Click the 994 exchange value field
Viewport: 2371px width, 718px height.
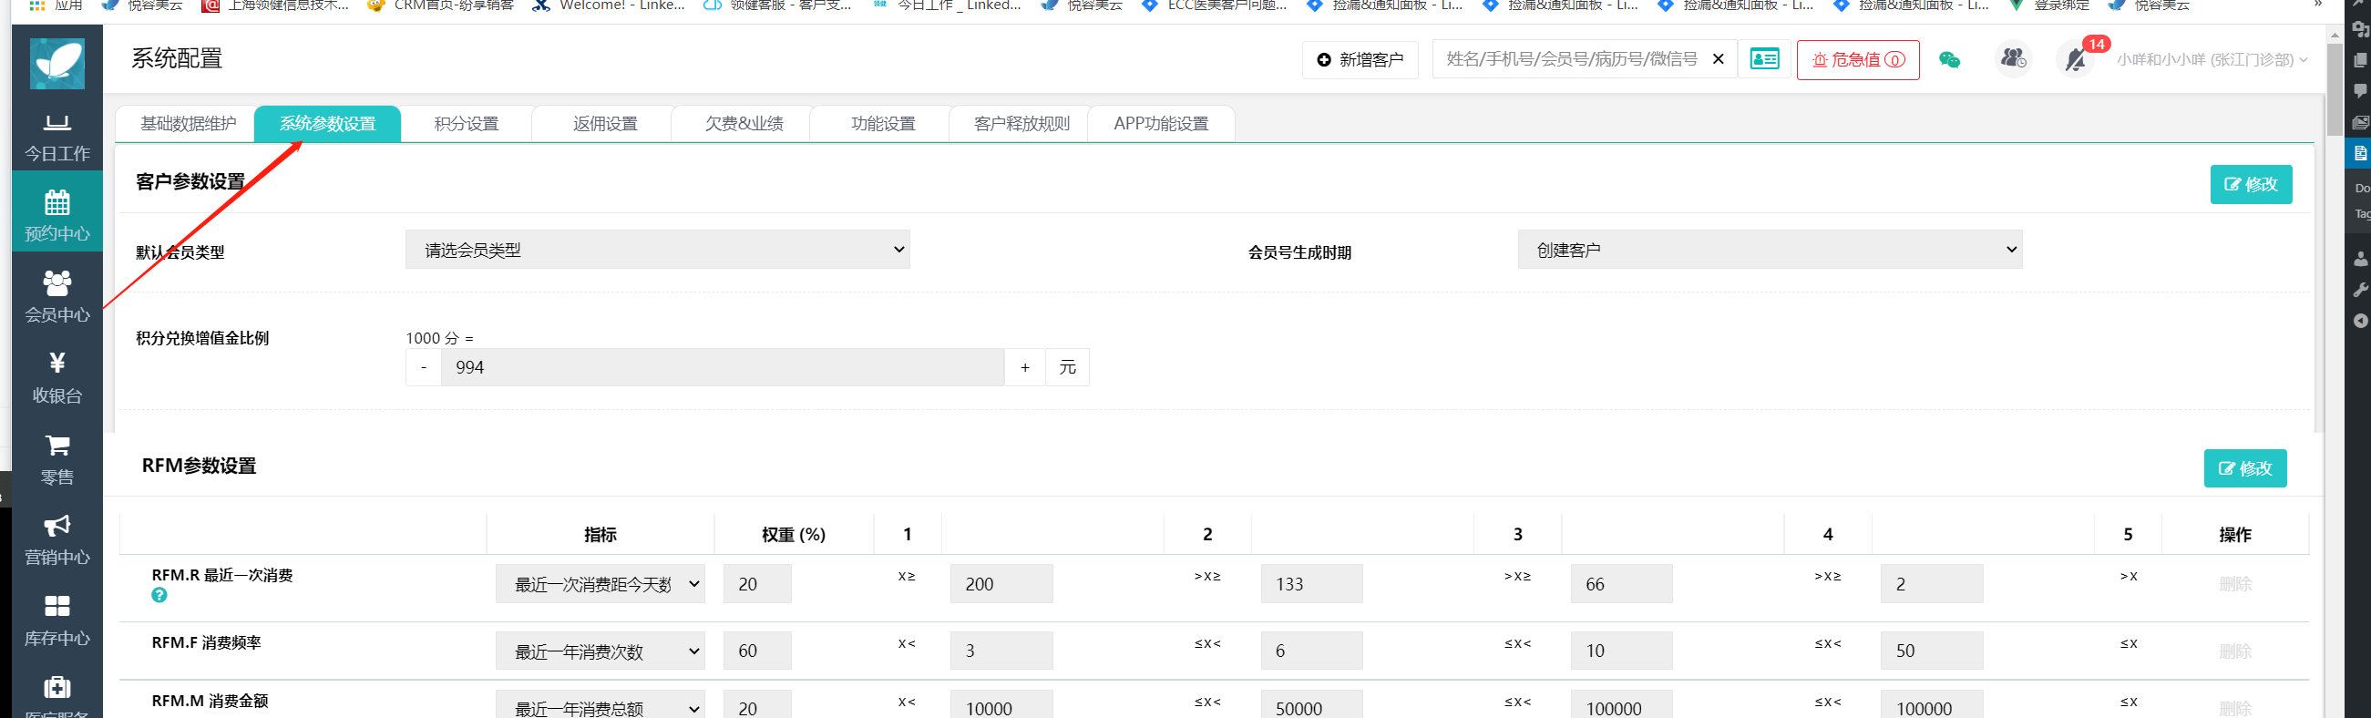click(x=723, y=367)
